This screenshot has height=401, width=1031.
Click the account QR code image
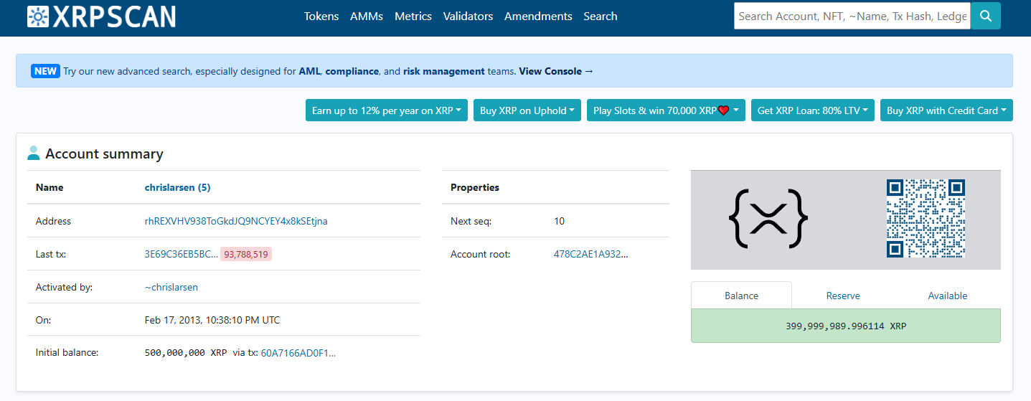pos(926,218)
